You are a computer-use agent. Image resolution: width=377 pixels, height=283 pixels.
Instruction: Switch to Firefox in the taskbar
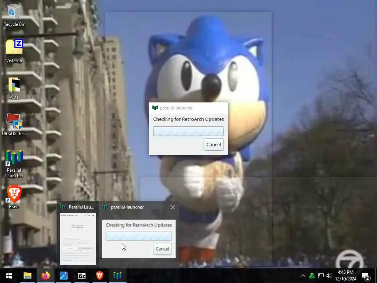click(x=45, y=276)
